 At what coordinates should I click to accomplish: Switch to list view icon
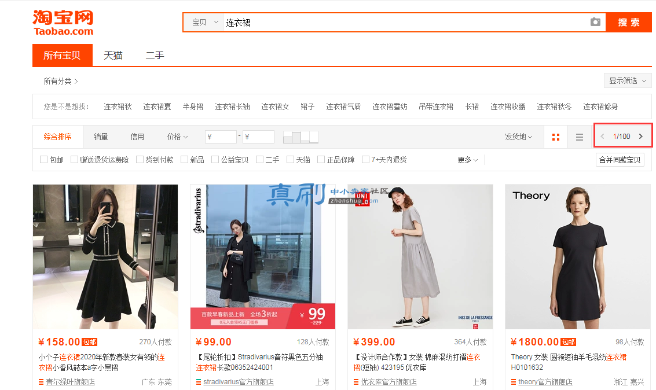tap(580, 137)
